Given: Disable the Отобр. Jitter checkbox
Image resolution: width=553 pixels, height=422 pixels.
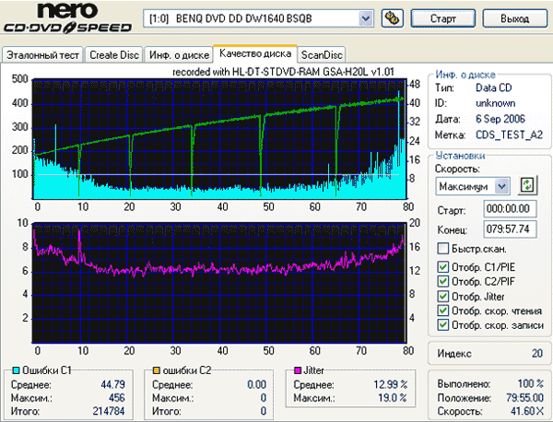Looking at the screenshot, I should point(442,296).
